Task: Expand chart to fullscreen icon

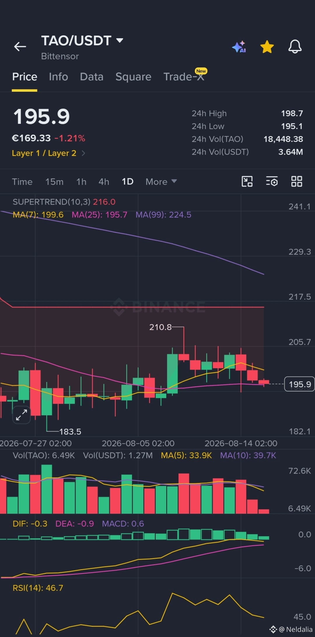Action: click(x=22, y=415)
